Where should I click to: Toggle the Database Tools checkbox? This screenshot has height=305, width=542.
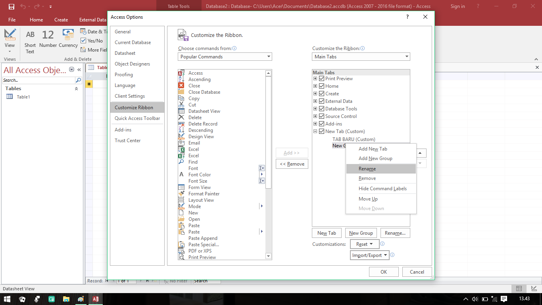point(321,109)
